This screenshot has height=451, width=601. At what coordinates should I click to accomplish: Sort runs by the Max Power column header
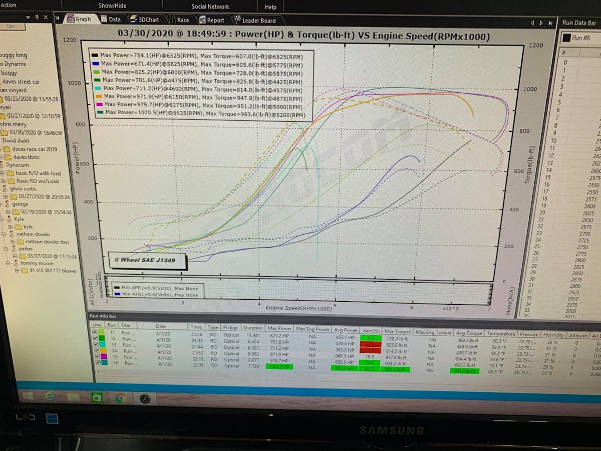pyautogui.click(x=279, y=328)
